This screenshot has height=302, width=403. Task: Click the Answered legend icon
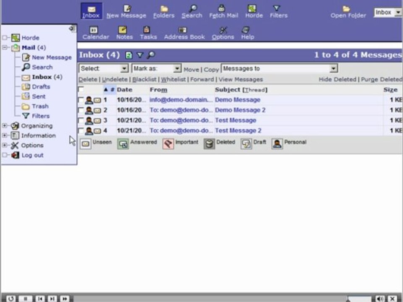[123, 144]
